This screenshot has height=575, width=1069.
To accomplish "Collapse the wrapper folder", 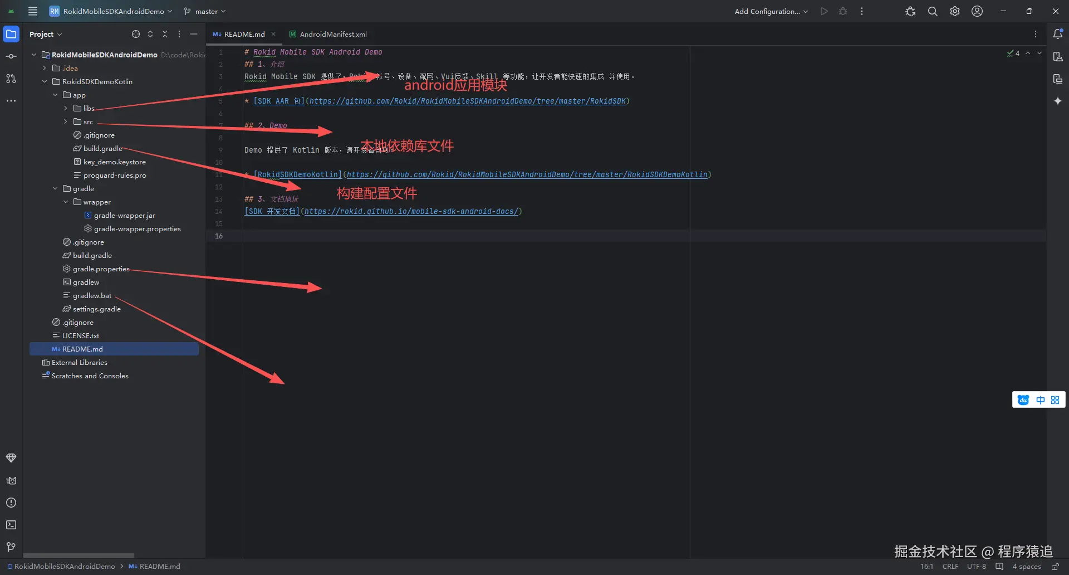I will (x=66, y=202).
